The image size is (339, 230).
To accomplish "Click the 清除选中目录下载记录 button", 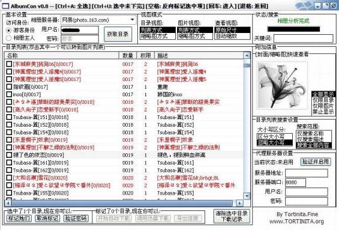I will tap(231, 216).
